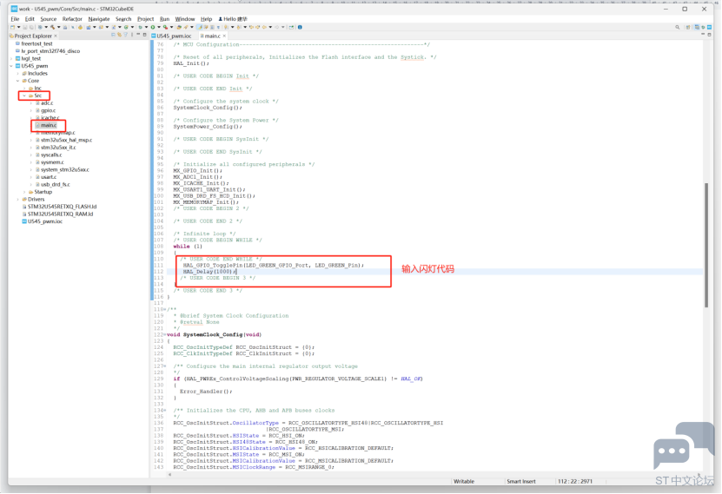Expand the lvgl_test project
This screenshot has height=494, width=722.
click(11, 58)
